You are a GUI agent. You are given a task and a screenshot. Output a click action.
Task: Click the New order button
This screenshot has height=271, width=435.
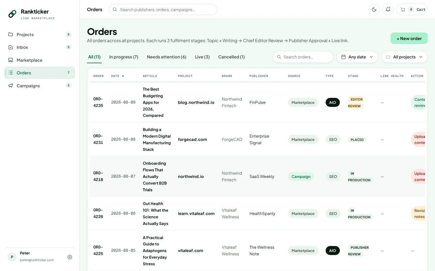click(x=409, y=38)
